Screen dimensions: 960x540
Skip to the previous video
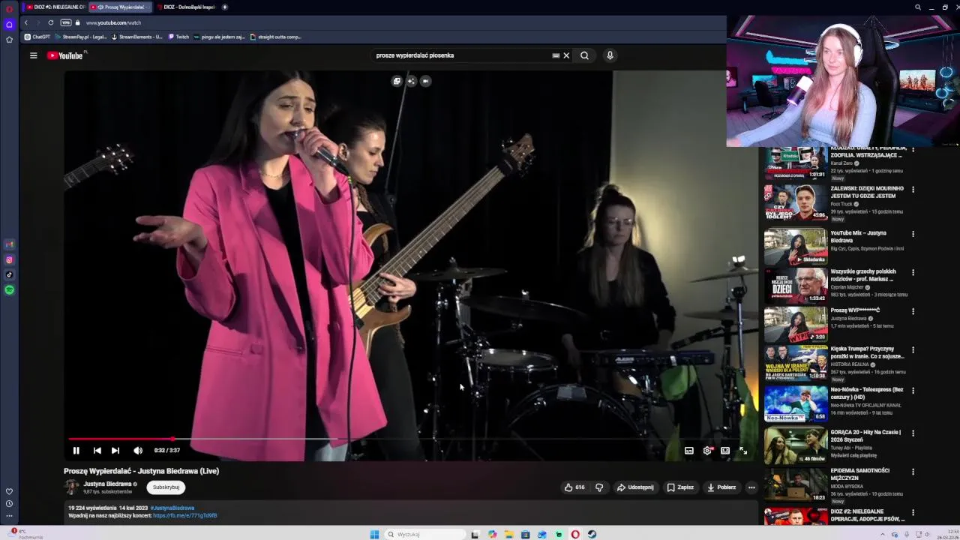pyautogui.click(x=97, y=451)
